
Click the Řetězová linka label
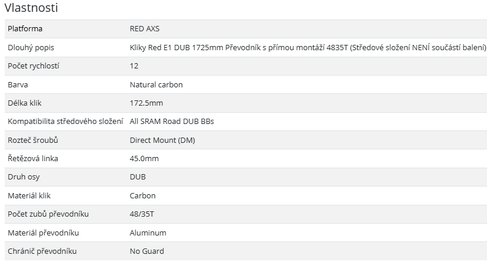33,159
